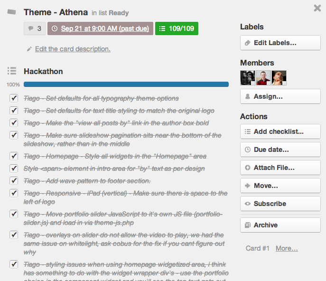Open the Due date picker
Image resolution: width=326 pixels, height=281 pixels.
point(280,150)
